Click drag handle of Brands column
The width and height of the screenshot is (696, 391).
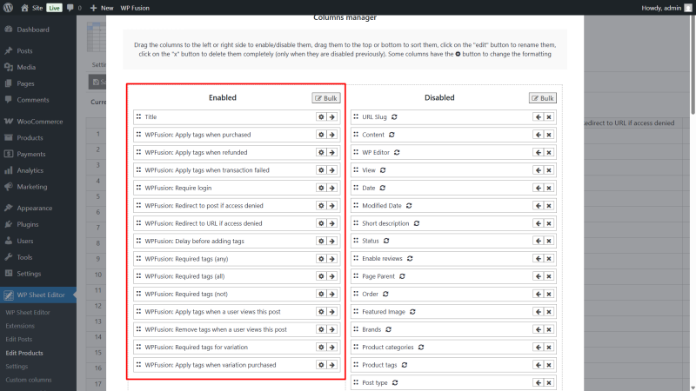(356, 329)
